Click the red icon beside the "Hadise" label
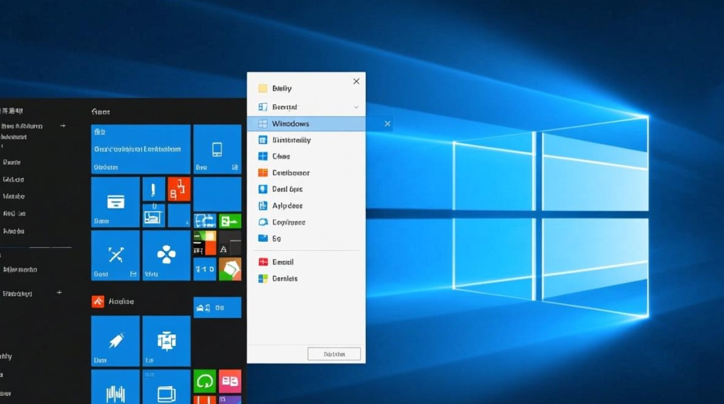Viewport: 724px width, 404px height. pos(99,302)
